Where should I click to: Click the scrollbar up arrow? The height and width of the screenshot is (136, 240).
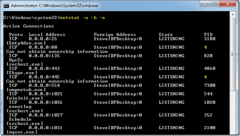(x=233, y=15)
